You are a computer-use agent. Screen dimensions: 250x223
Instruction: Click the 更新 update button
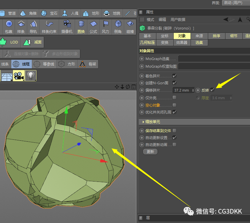[150, 152]
